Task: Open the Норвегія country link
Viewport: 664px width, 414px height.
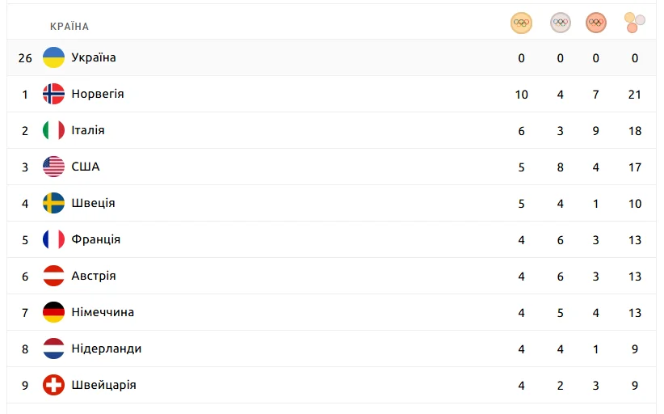Action: pos(98,94)
